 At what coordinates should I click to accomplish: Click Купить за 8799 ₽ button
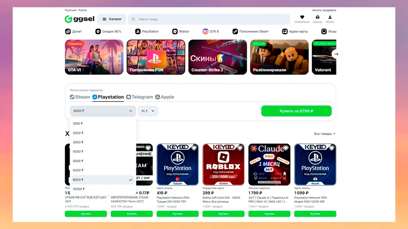(x=296, y=111)
